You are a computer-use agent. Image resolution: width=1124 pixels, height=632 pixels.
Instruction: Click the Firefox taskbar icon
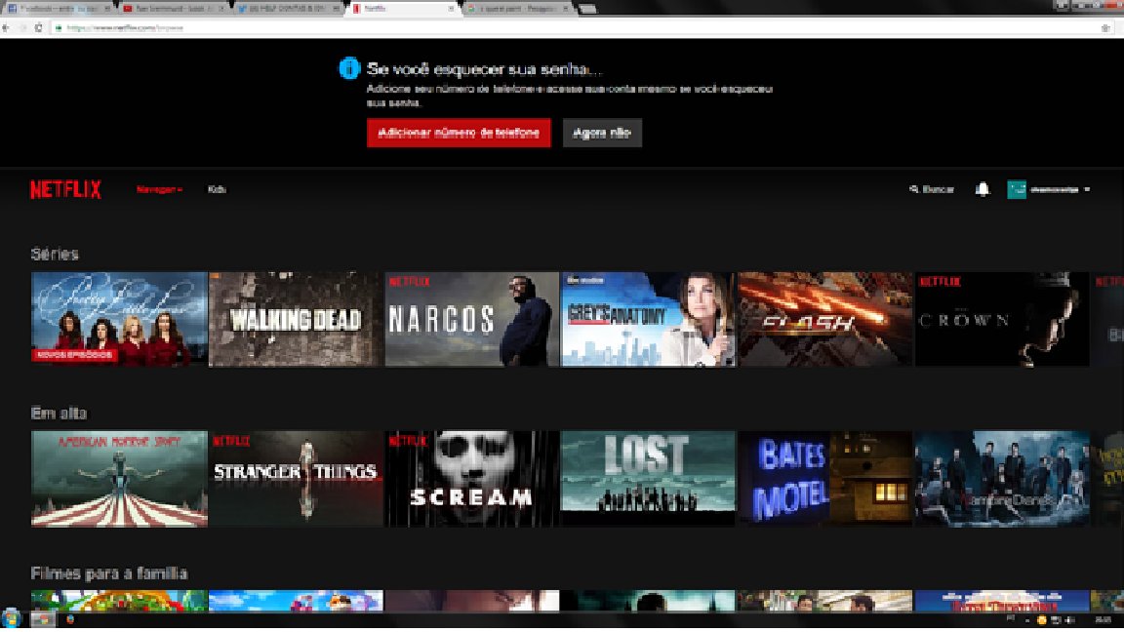pos(70,619)
